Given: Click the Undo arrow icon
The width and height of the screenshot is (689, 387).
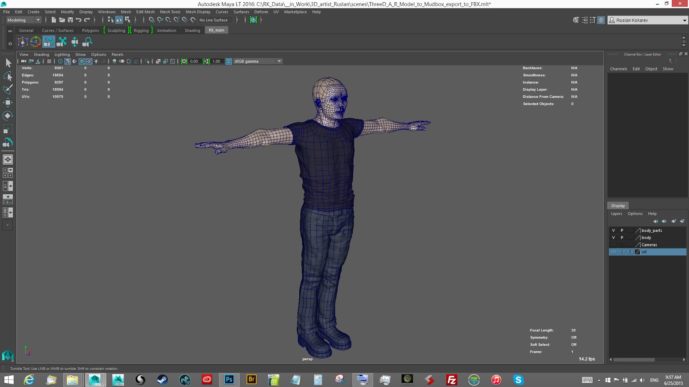Looking at the screenshot, I should tap(78, 20).
